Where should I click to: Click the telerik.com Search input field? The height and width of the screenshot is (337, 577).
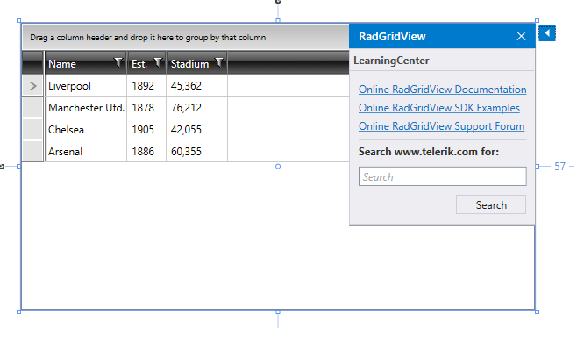tap(442, 176)
